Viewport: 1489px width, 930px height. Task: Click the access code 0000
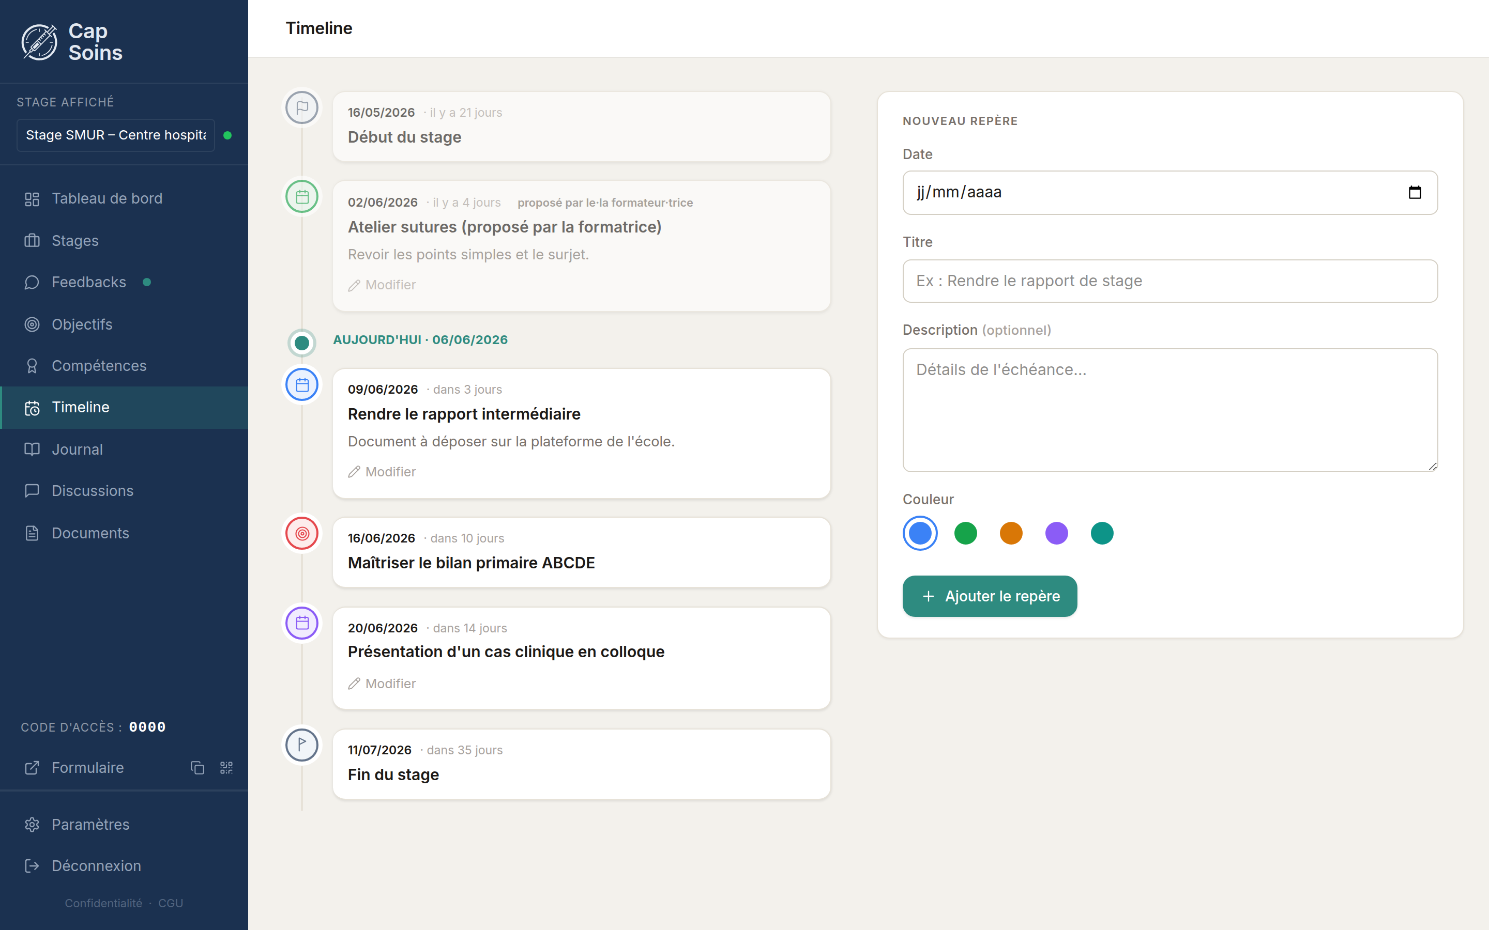click(x=147, y=727)
